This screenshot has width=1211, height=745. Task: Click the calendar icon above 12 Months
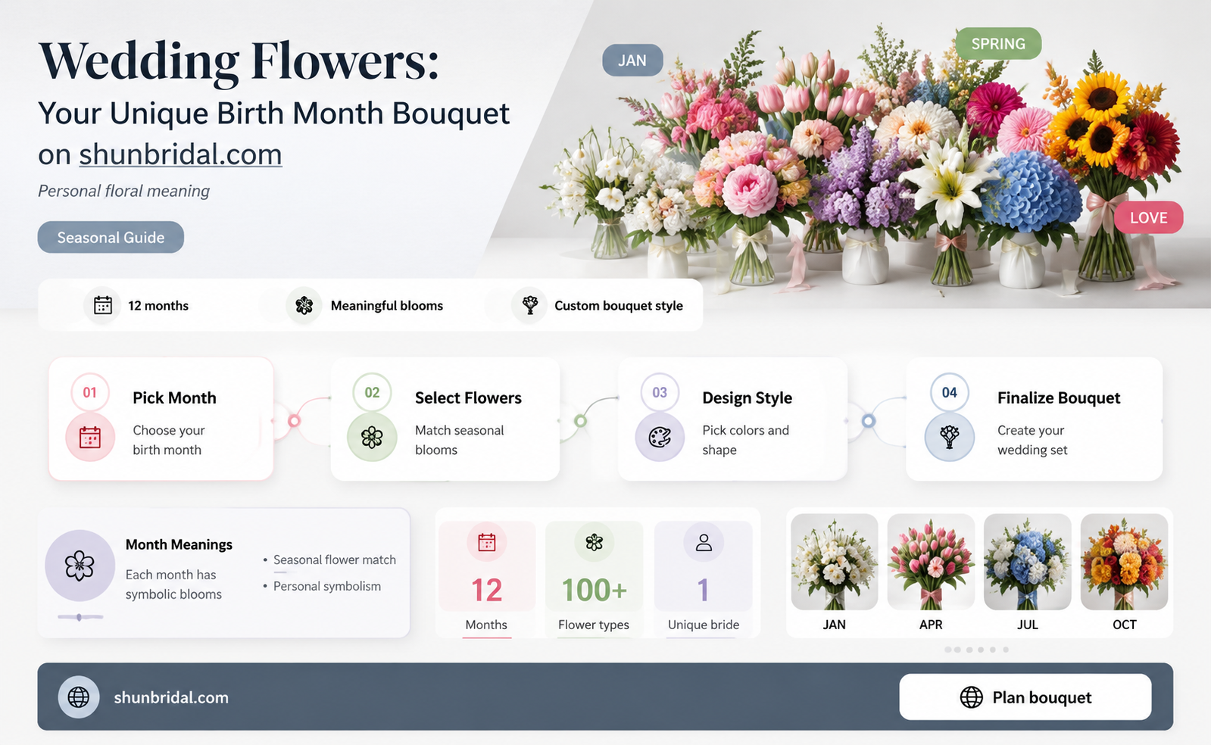(x=486, y=542)
